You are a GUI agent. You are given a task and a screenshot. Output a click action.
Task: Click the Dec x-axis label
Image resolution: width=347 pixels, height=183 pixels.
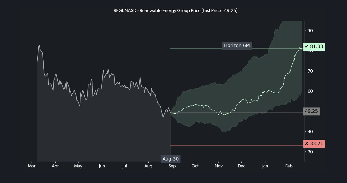pyautogui.click(x=242, y=166)
